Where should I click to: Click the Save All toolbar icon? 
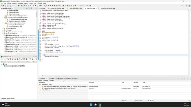point(8,6)
